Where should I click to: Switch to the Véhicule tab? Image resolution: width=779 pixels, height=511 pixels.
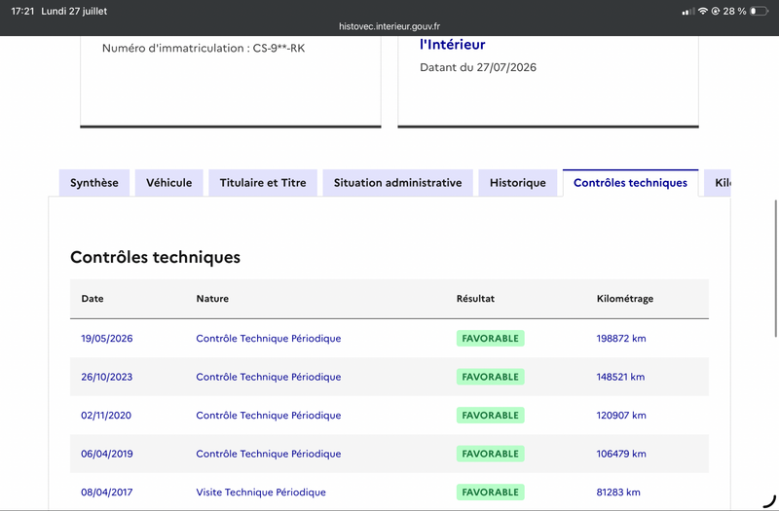(x=168, y=183)
